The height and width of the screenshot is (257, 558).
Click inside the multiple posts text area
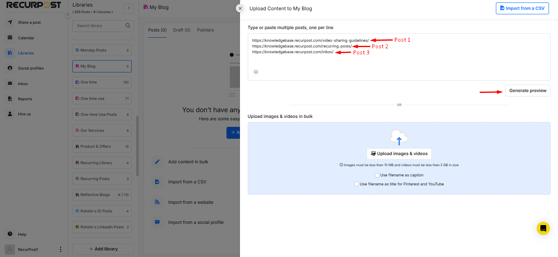399,57
